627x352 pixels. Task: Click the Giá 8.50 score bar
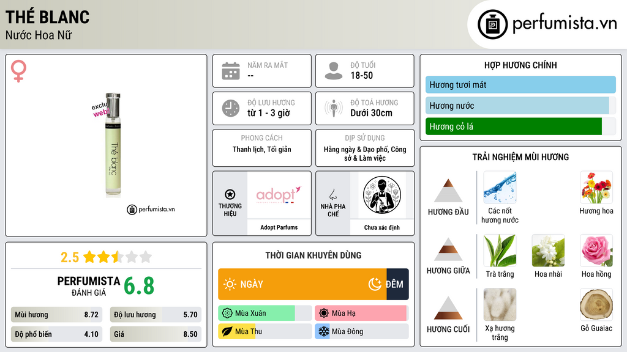pos(156,334)
